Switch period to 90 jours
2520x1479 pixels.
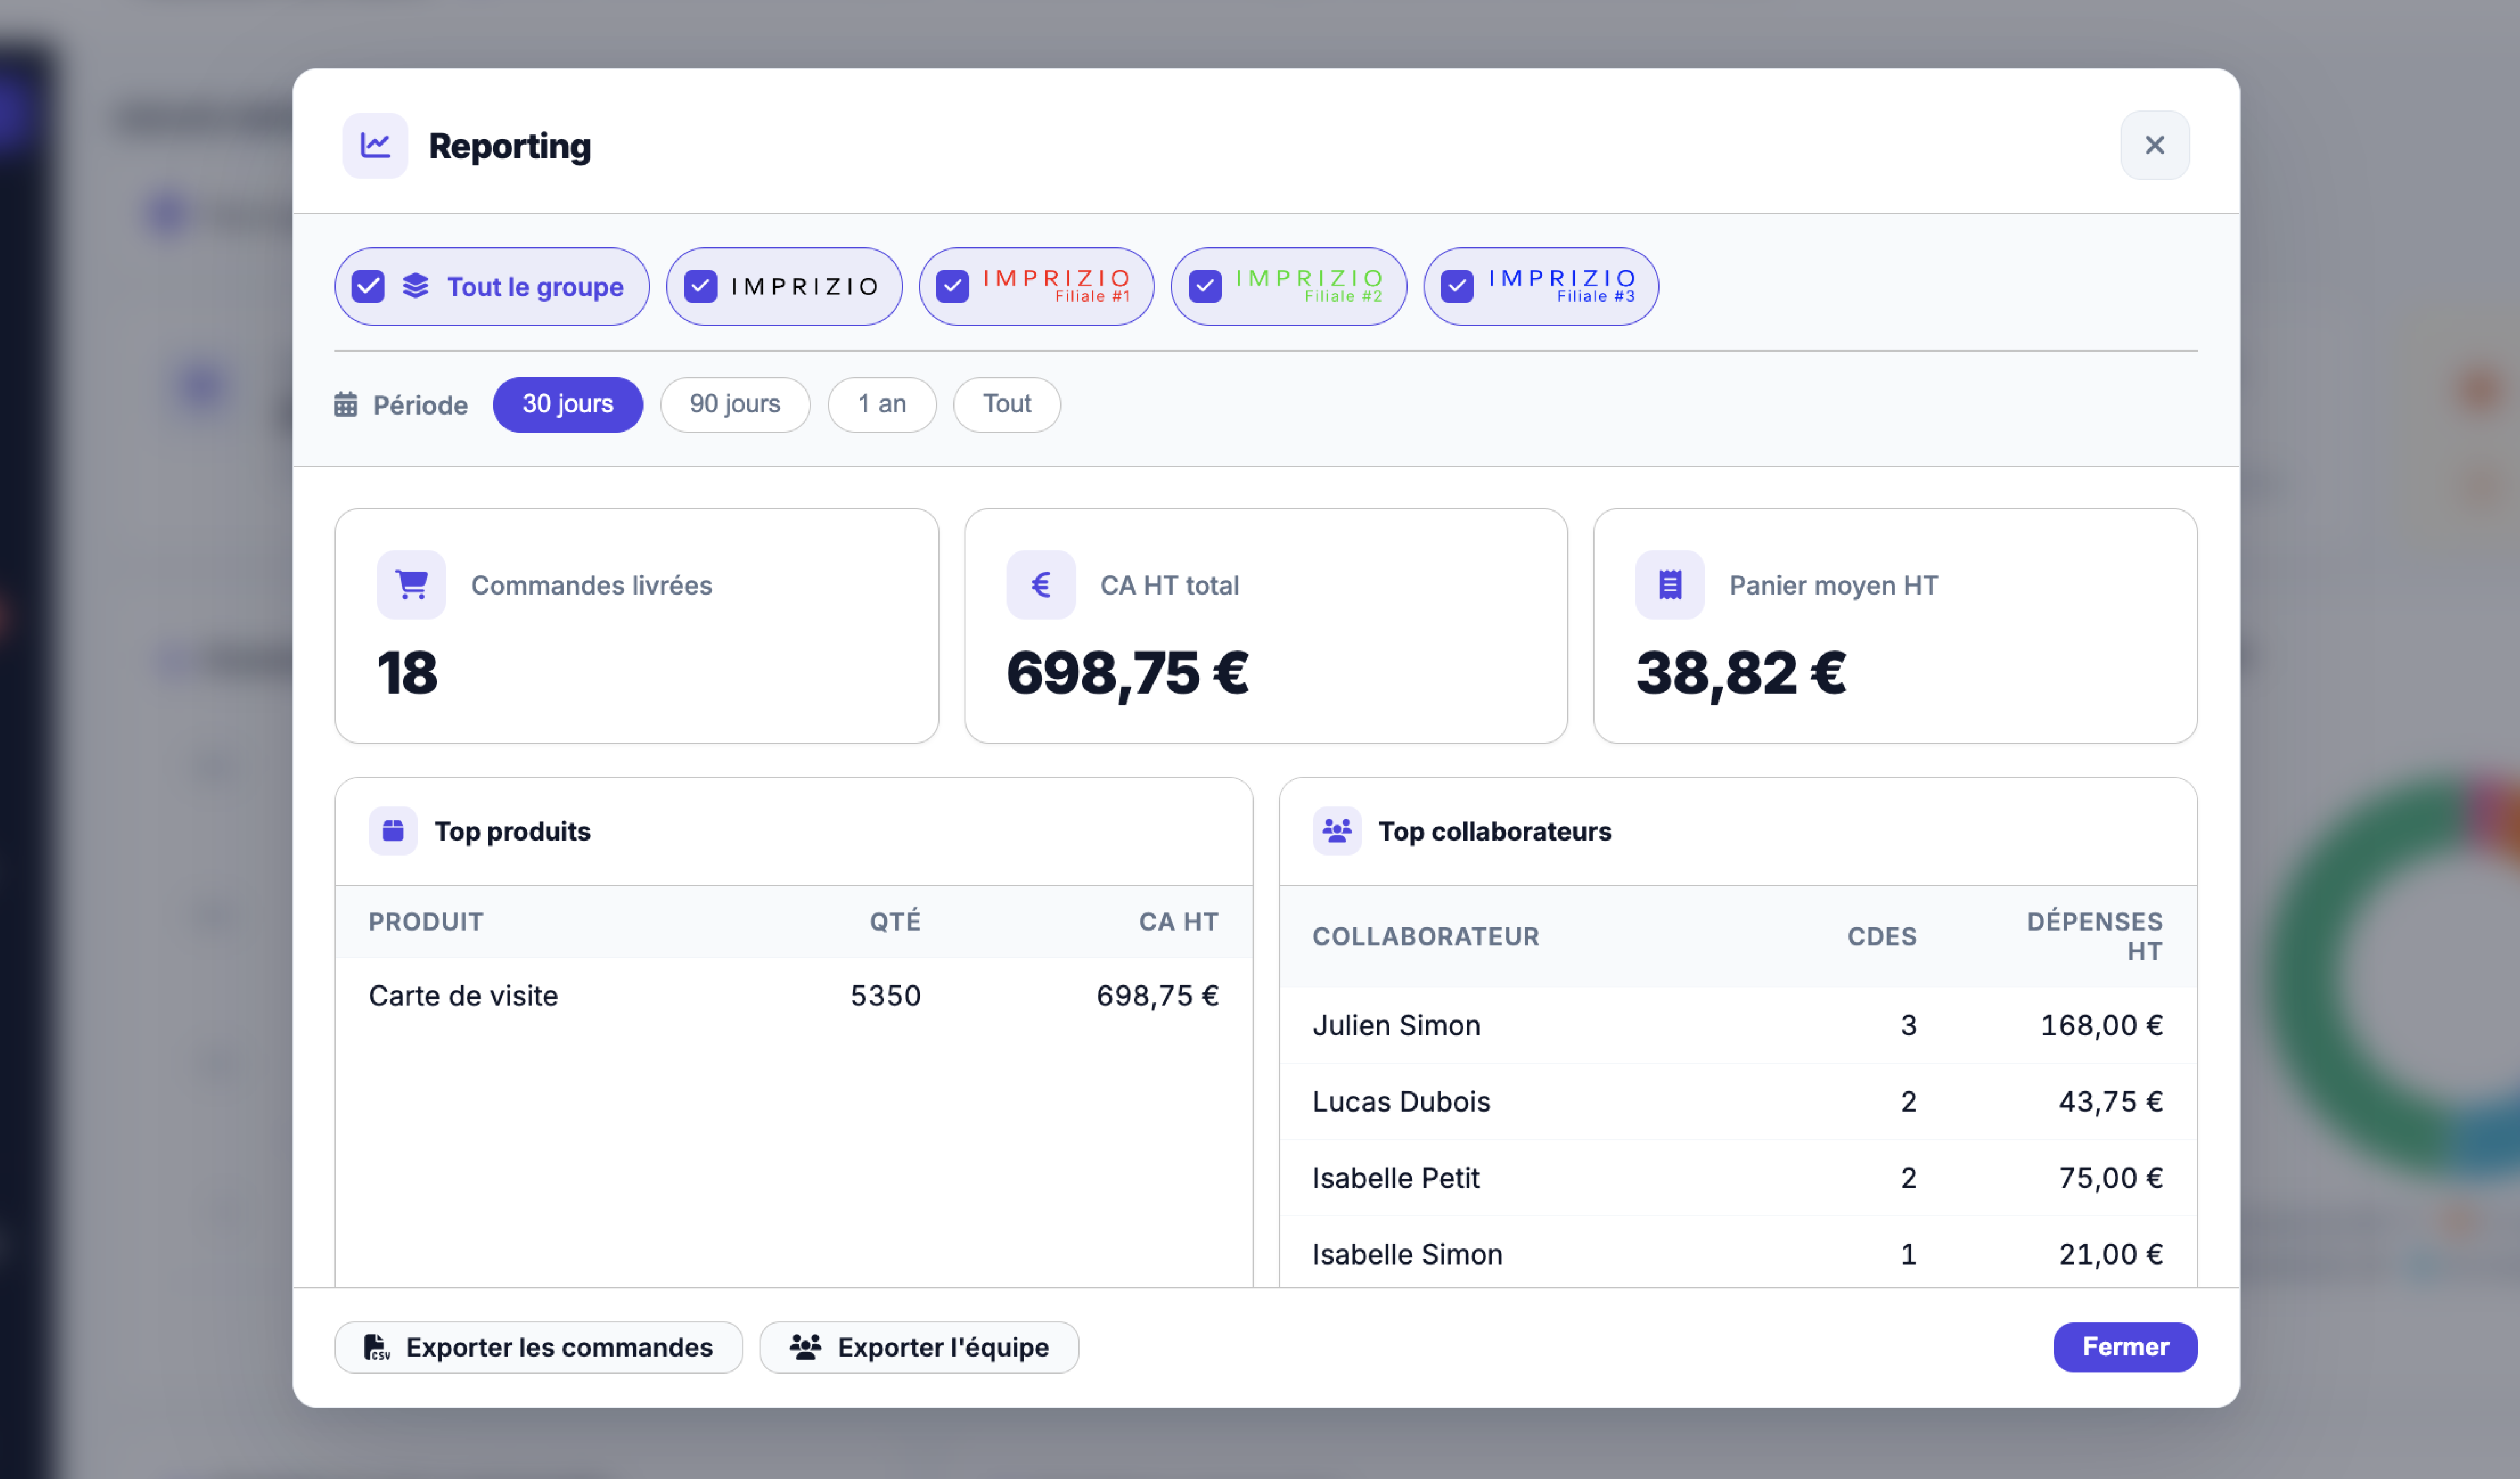point(735,405)
